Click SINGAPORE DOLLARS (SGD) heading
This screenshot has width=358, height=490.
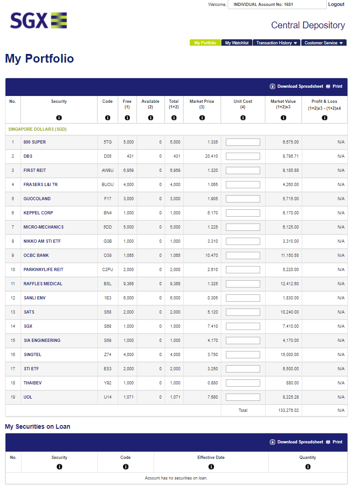click(x=37, y=129)
